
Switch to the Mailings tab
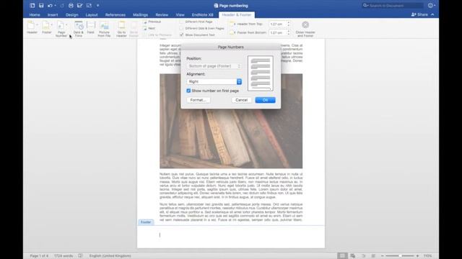pos(140,14)
